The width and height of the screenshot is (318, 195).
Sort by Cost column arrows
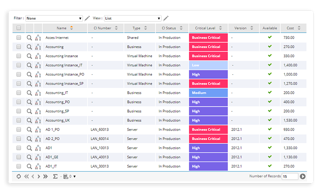coord(299,28)
